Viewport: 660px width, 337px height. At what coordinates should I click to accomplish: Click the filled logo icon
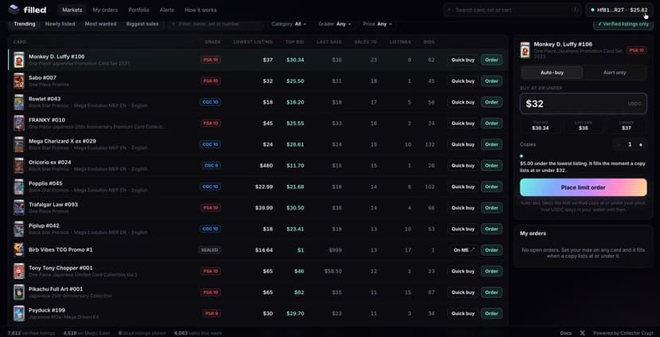click(14, 10)
